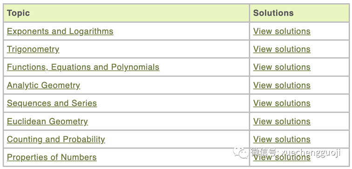Open the Trigonometry topic link
Image resolution: width=352 pixels, height=169 pixels.
(33, 49)
